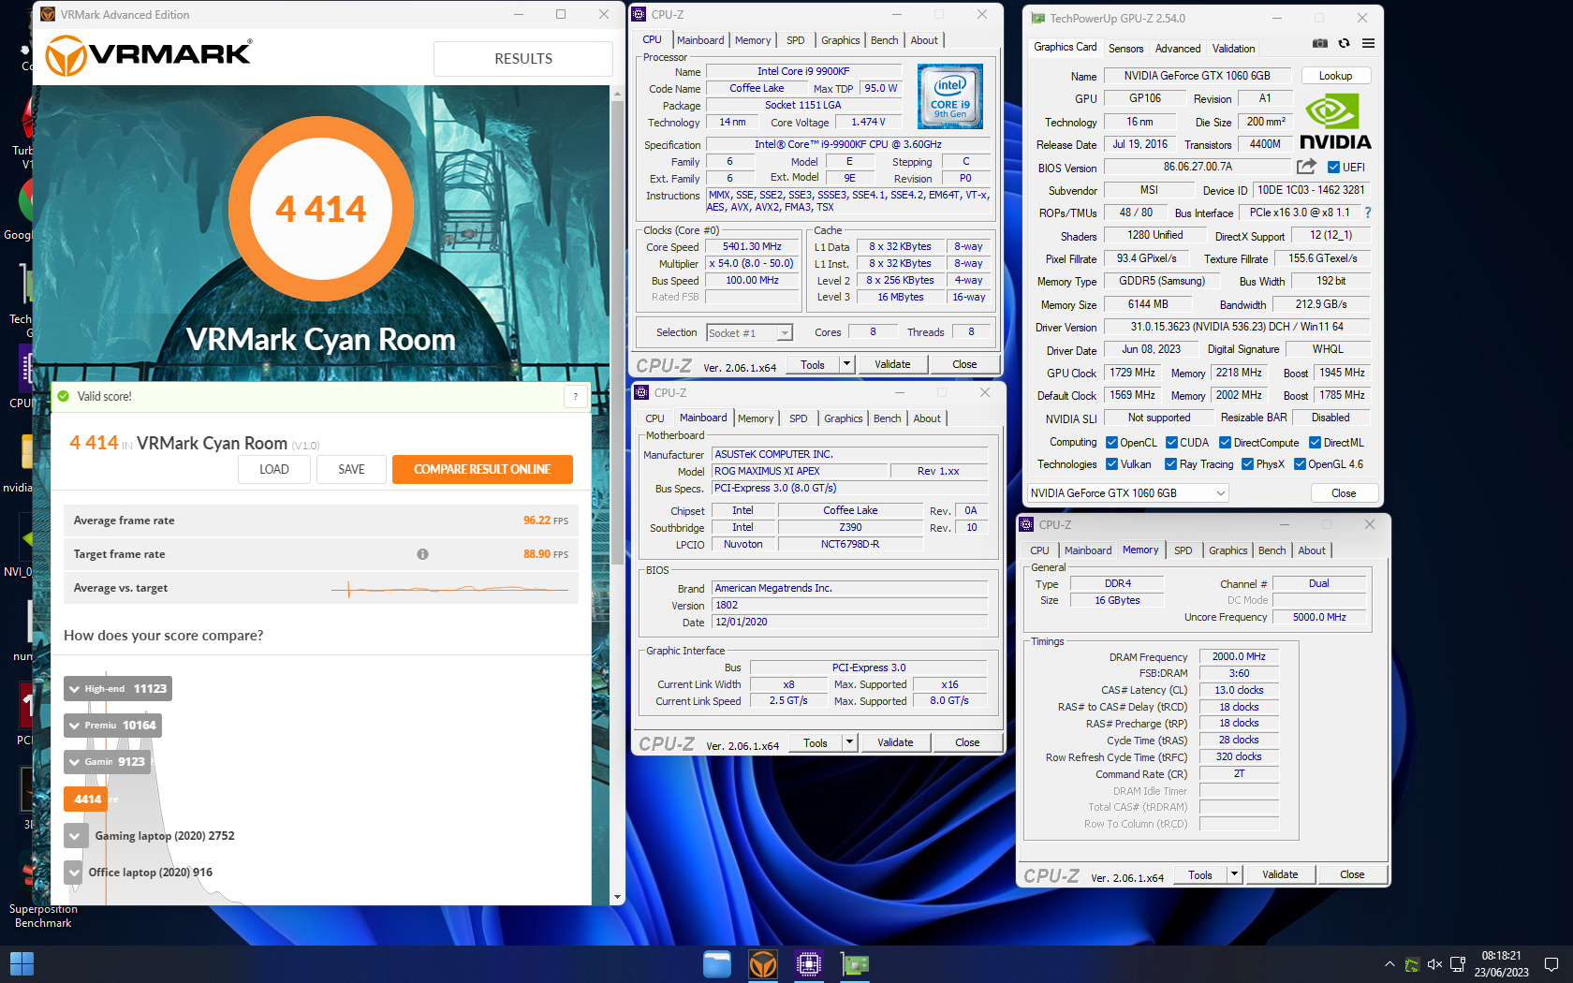Toggle the DirectCompute checkbox

[1225, 443]
